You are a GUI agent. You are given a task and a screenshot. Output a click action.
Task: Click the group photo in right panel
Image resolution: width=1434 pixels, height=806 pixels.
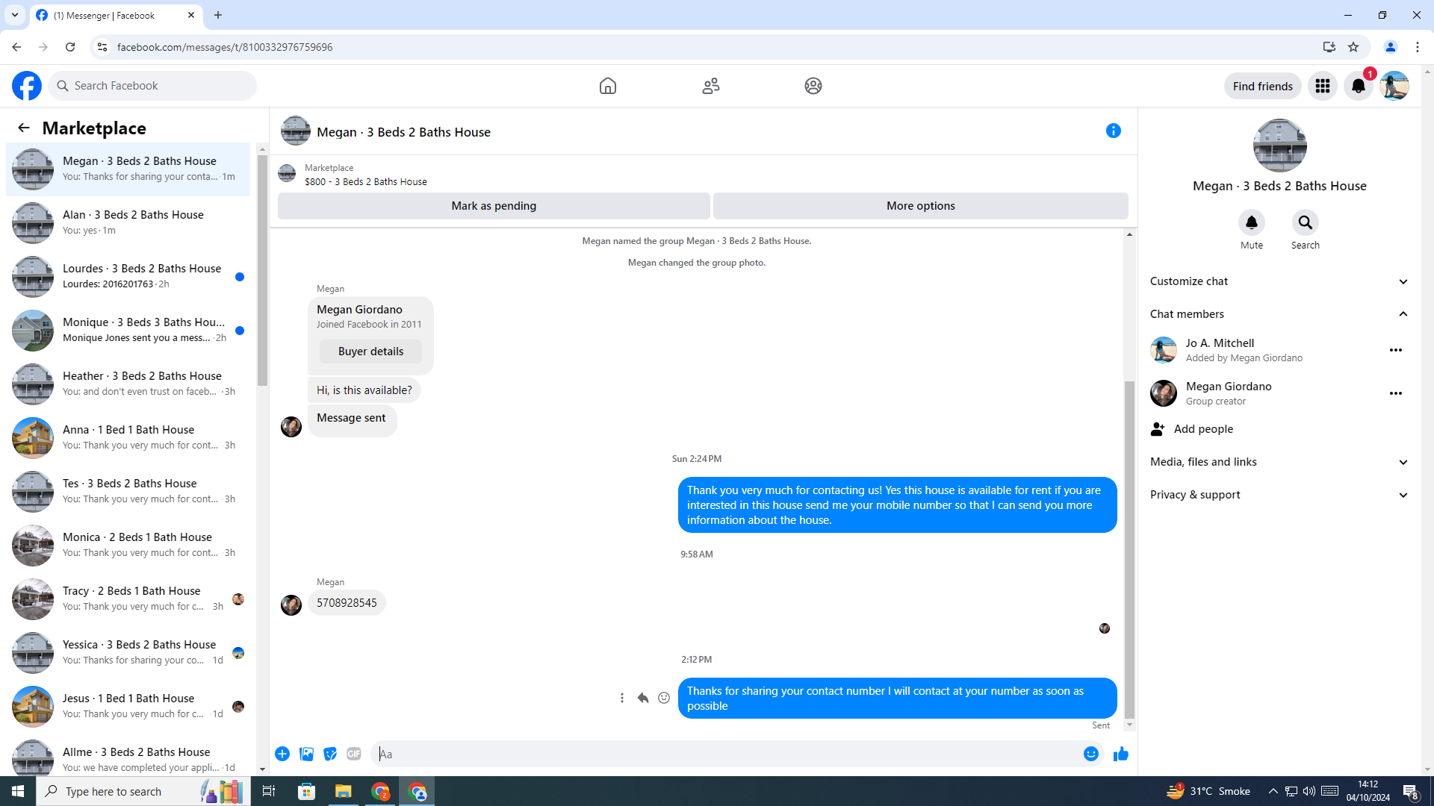pos(1280,146)
